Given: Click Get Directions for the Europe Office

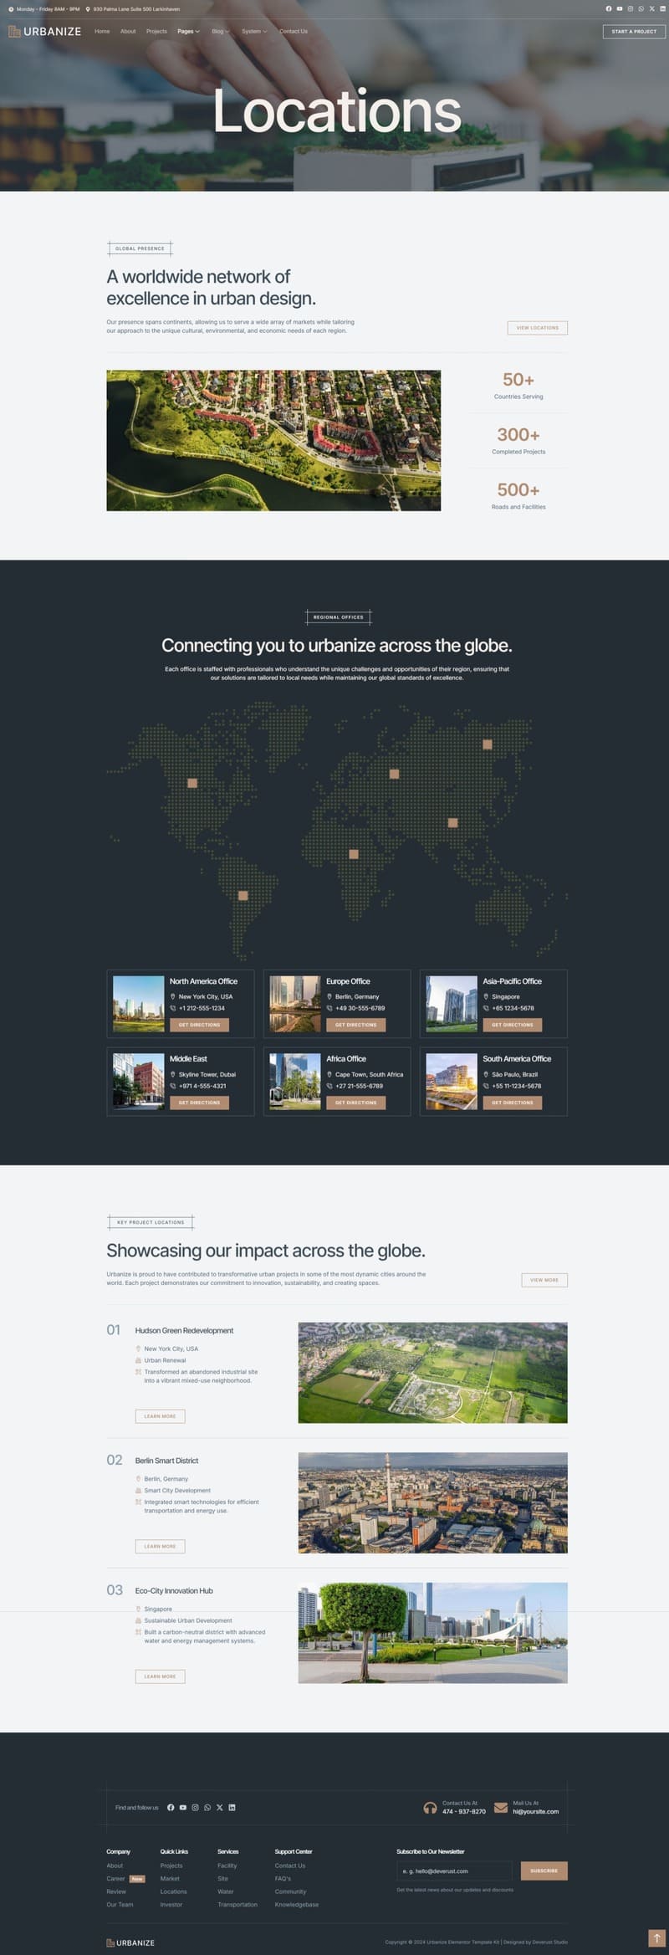Looking at the screenshot, I should point(355,1025).
